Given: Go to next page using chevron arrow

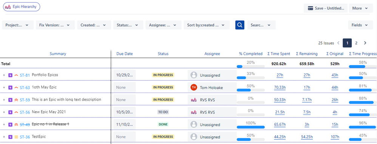Looking at the screenshot, I should 365,43.
